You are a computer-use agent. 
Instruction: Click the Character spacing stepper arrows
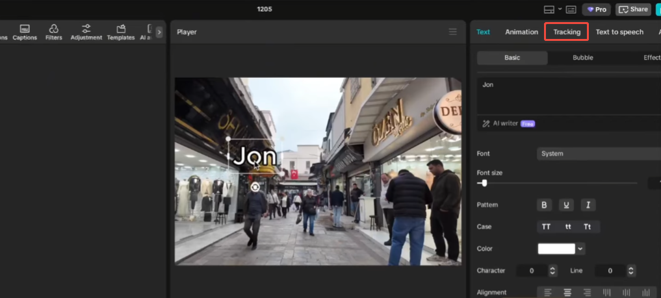[x=552, y=271]
